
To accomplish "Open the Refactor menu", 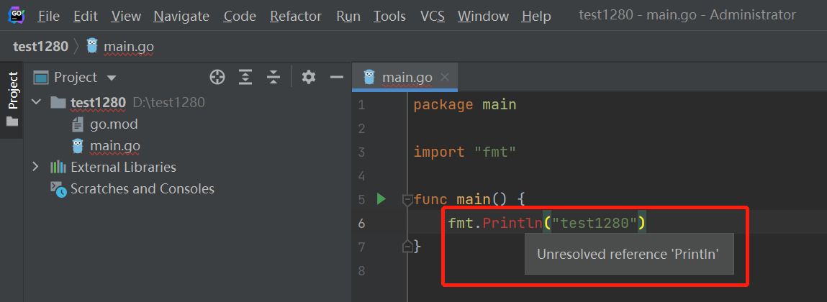I will click(x=296, y=17).
